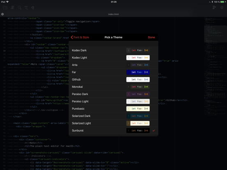Click the </nav> closing tag line
Screen dimensions: 227x170
point(17,117)
